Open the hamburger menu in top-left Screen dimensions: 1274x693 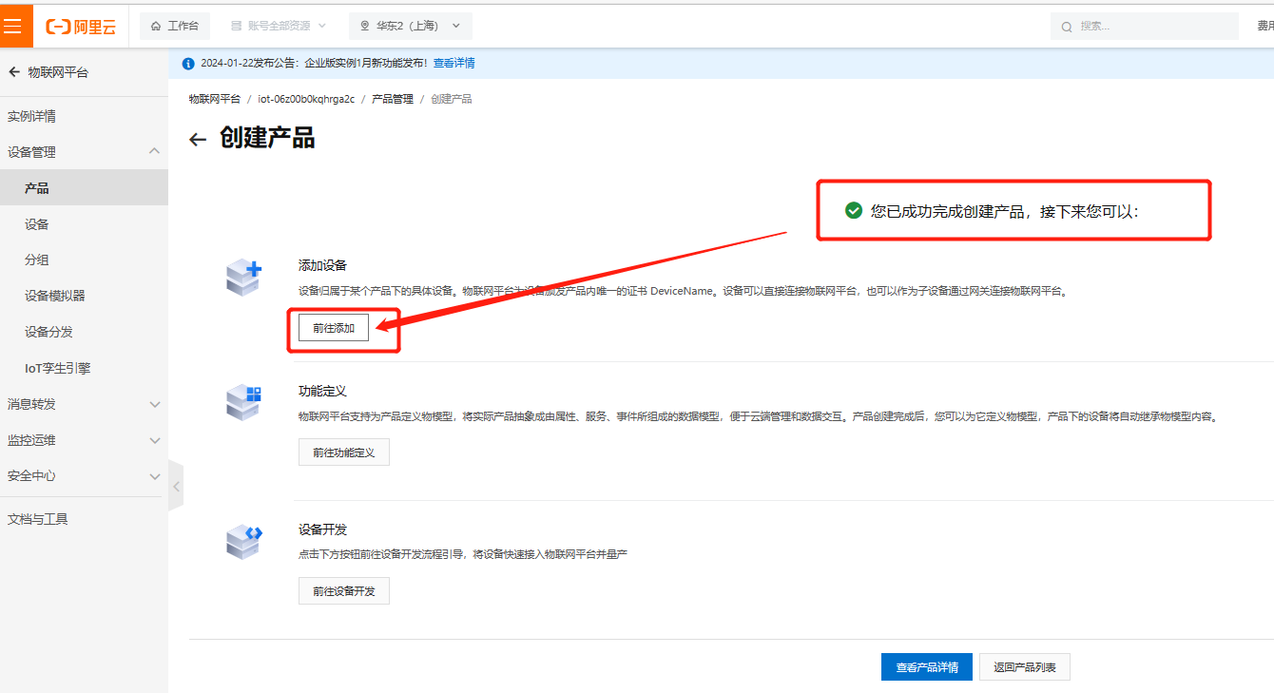(13, 26)
